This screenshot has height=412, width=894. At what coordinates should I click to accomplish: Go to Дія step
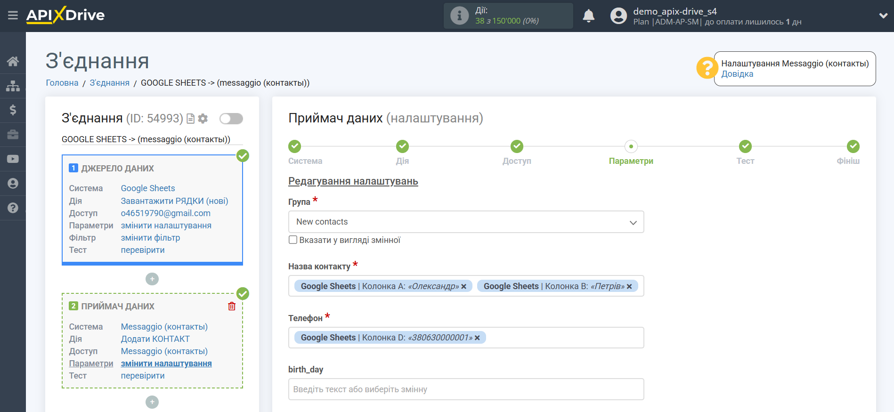tap(402, 146)
